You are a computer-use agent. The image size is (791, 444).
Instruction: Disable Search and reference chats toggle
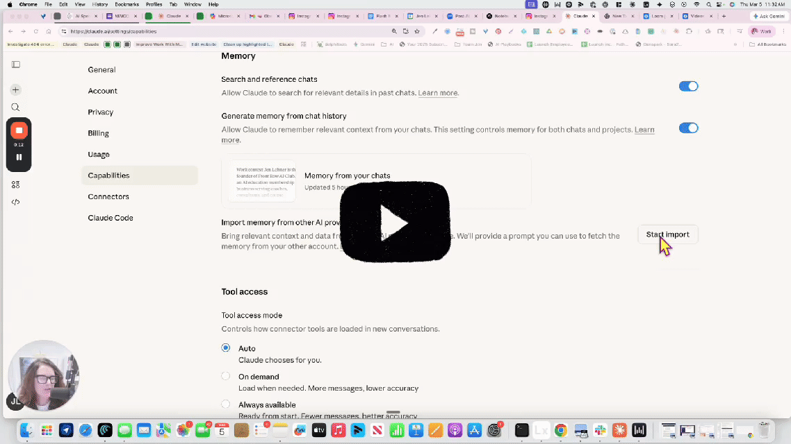tap(687, 86)
